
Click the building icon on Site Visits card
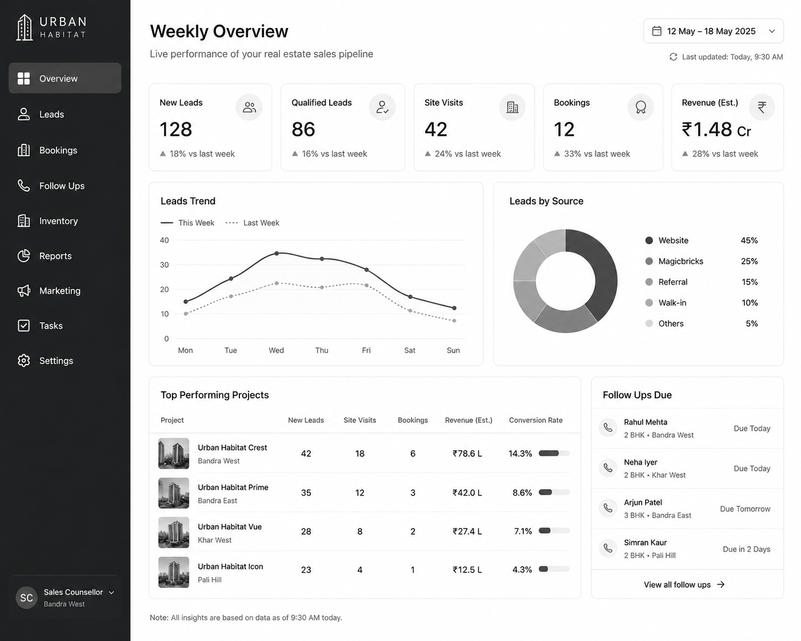[512, 107]
